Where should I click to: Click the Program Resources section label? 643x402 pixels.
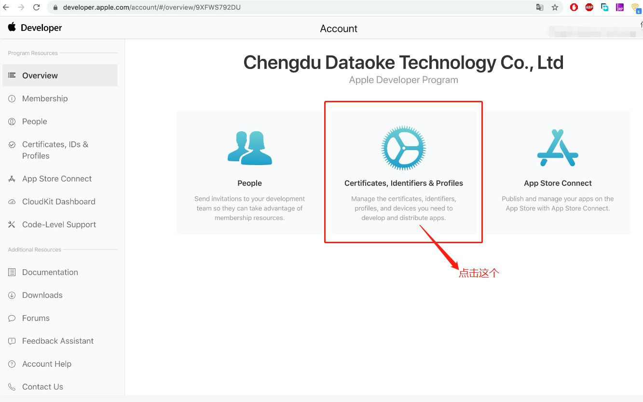point(33,53)
